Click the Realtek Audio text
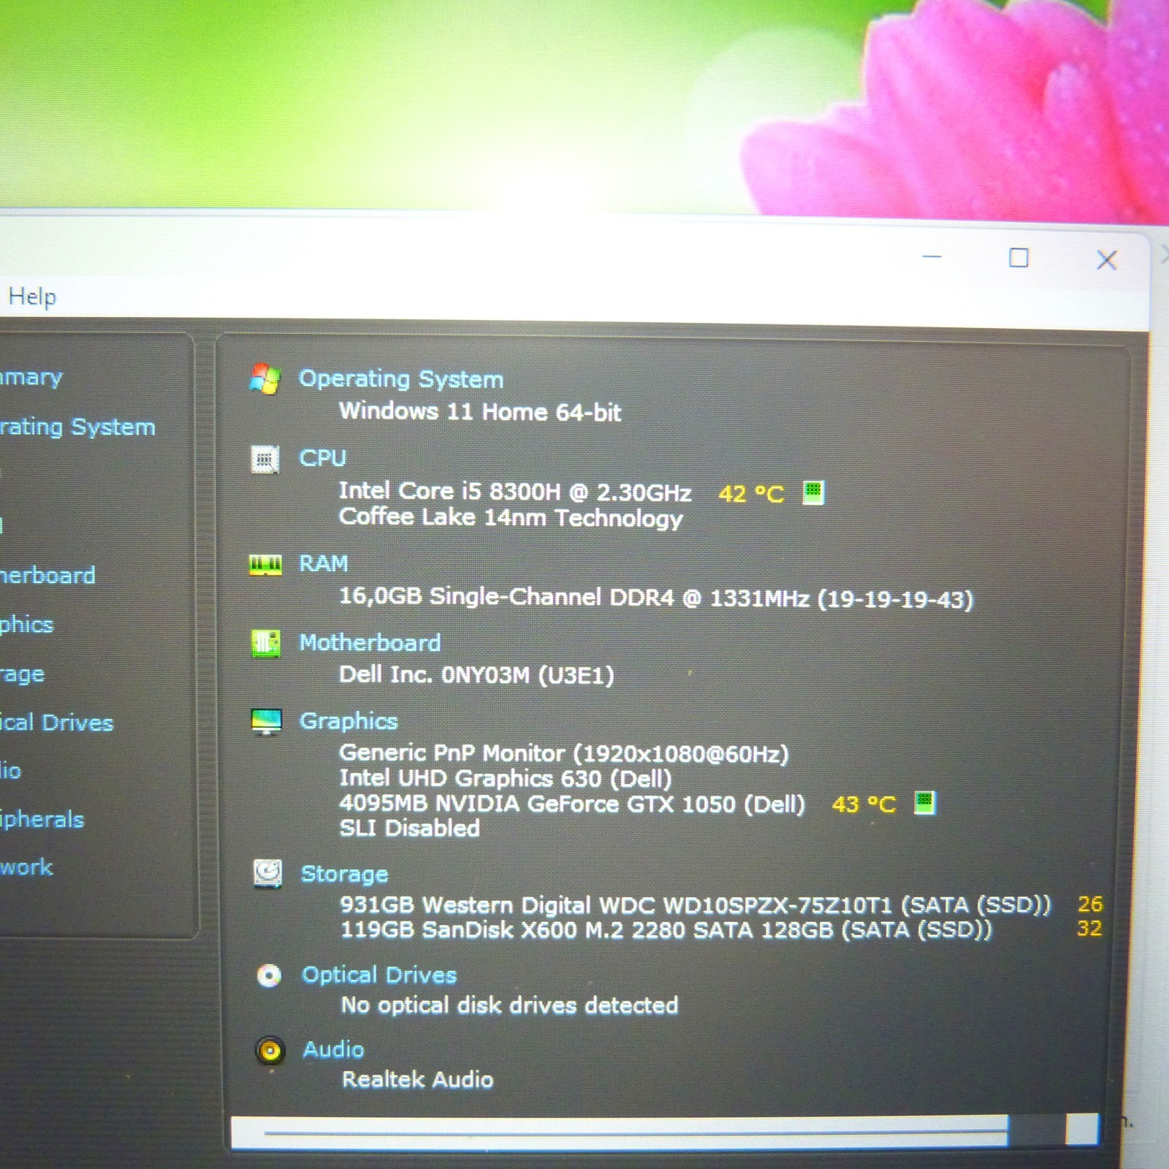The width and height of the screenshot is (1169, 1169). tap(418, 1080)
